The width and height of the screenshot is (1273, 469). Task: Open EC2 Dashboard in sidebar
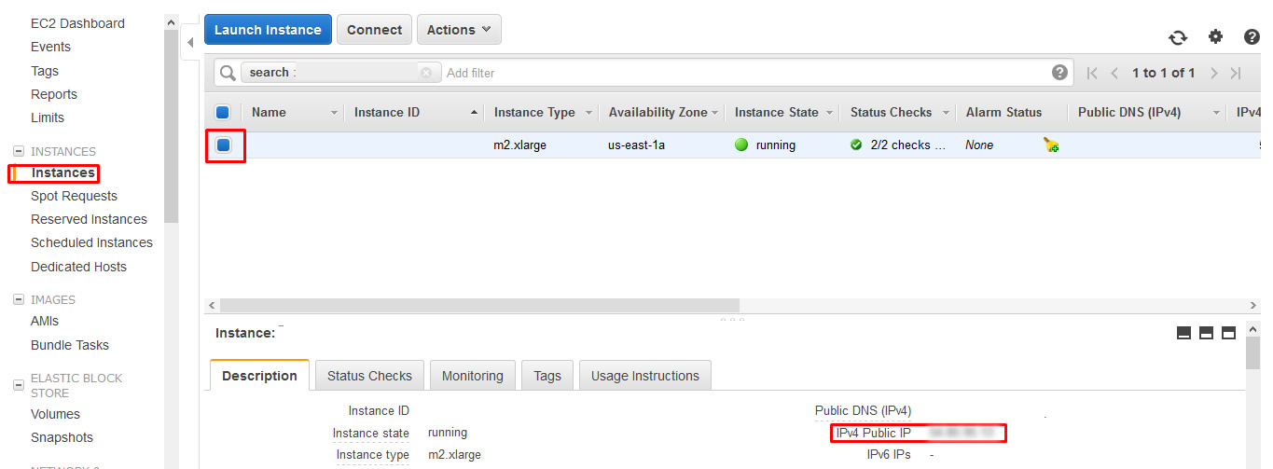[x=77, y=23]
